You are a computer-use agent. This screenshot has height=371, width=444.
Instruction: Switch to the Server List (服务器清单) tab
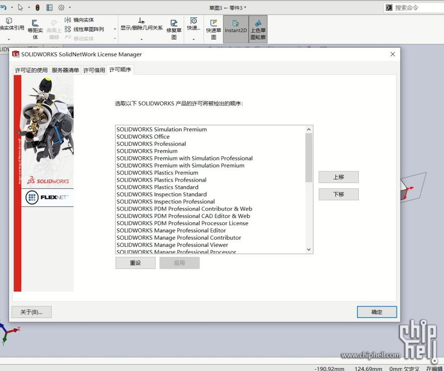(65, 70)
